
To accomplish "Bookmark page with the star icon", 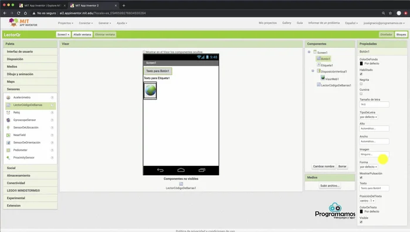I will tap(391, 13).
